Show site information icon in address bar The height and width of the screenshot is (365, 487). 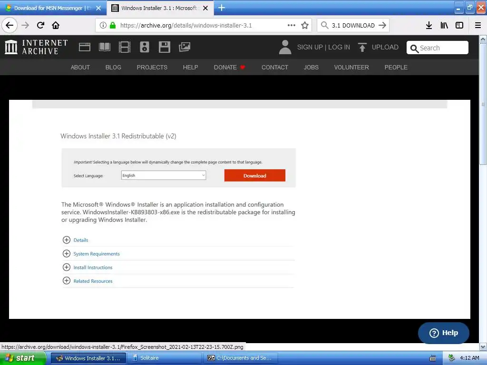(103, 25)
